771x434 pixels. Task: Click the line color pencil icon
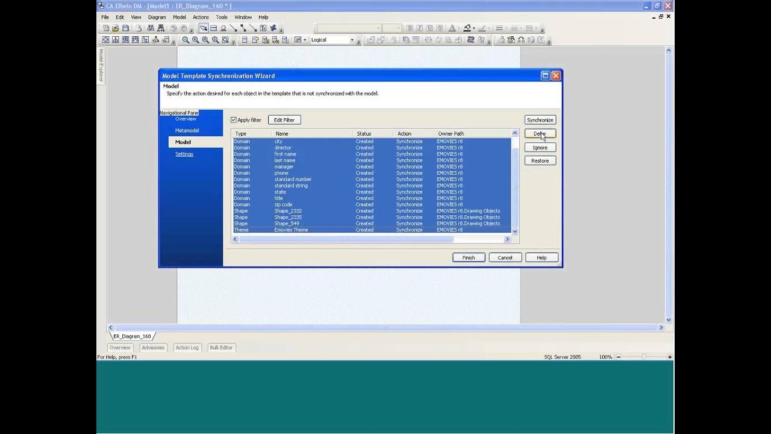click(481, 28)
